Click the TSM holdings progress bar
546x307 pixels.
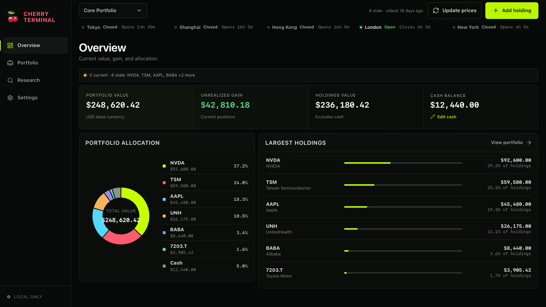click(403, 185)
